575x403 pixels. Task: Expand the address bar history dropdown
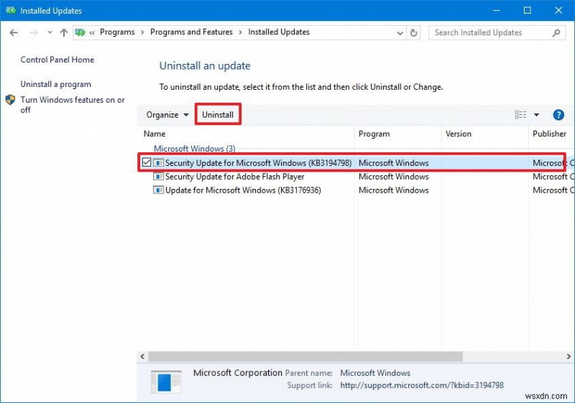pyautogui.click(x=400, y=33)
